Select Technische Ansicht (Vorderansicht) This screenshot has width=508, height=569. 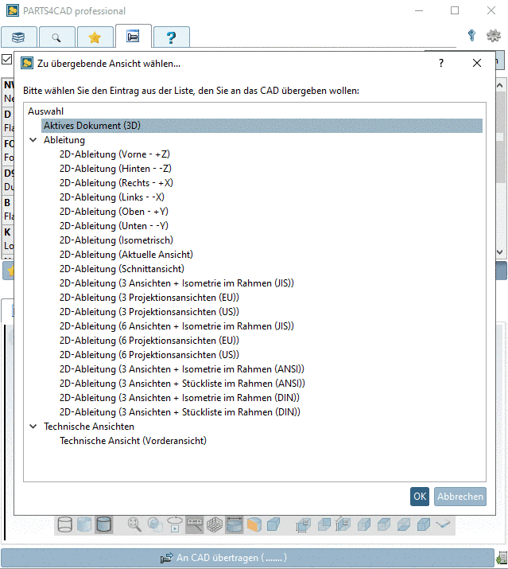pyautogui.click(x=133, y=441)
